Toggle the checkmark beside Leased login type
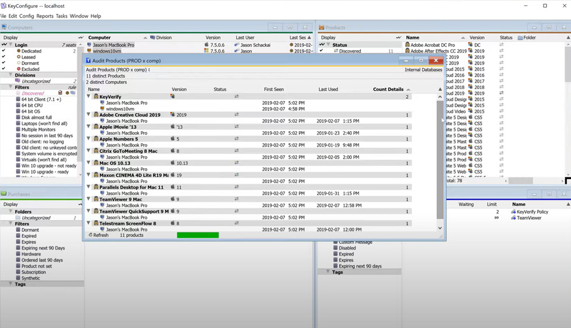The image size is (571, 328). [x=3, y=56]
